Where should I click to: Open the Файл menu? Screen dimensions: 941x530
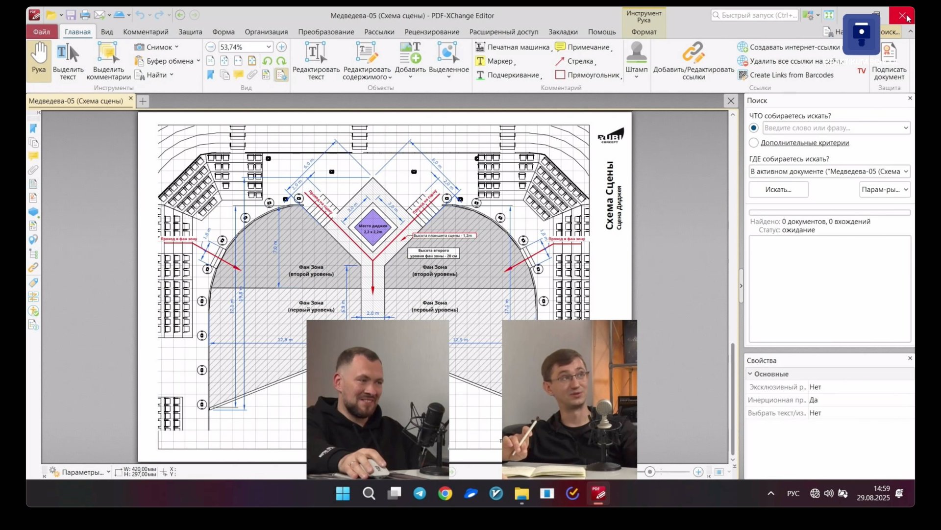coord(42,32)
